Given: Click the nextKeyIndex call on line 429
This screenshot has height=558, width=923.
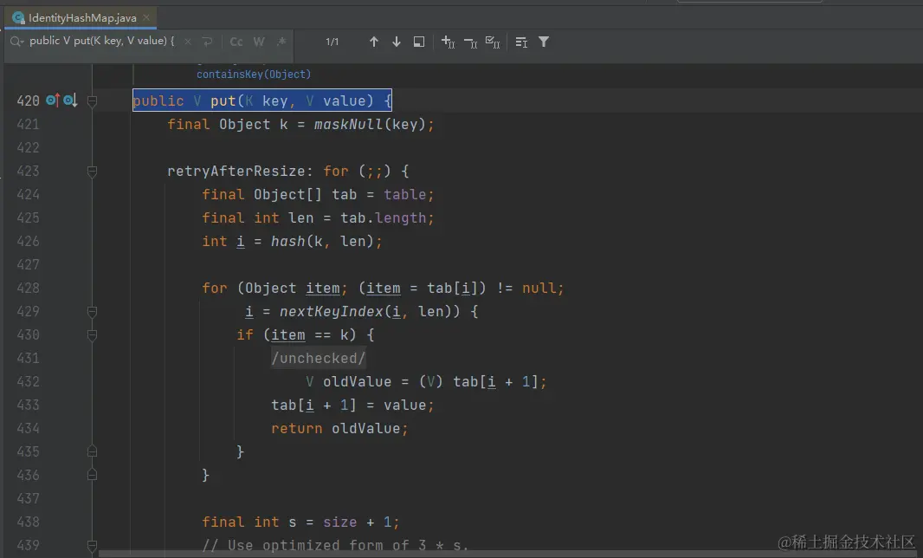Looking at the screenshot, I should (x=370, y=311).
